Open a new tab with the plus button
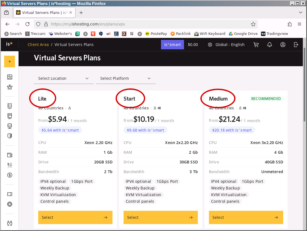The width and height of the screenshot is (307, 231). (81, 12)
